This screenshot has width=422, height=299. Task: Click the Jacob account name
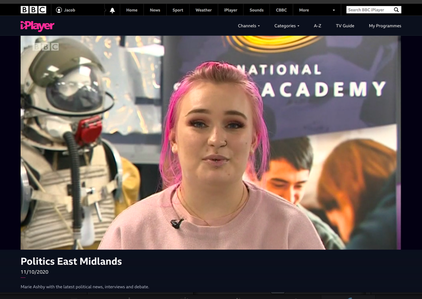point(70,10)
